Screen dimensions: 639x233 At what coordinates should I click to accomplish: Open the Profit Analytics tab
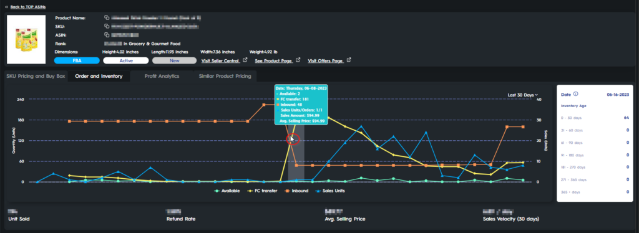(162, 76)
